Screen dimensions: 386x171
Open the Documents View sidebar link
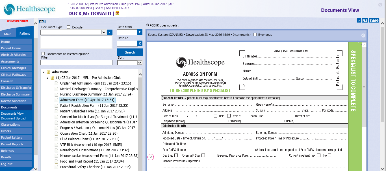pyautogui.click(x=12, y=114)
